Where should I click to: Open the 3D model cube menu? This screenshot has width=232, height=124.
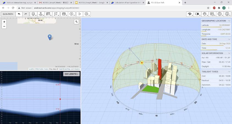(34, 14)
